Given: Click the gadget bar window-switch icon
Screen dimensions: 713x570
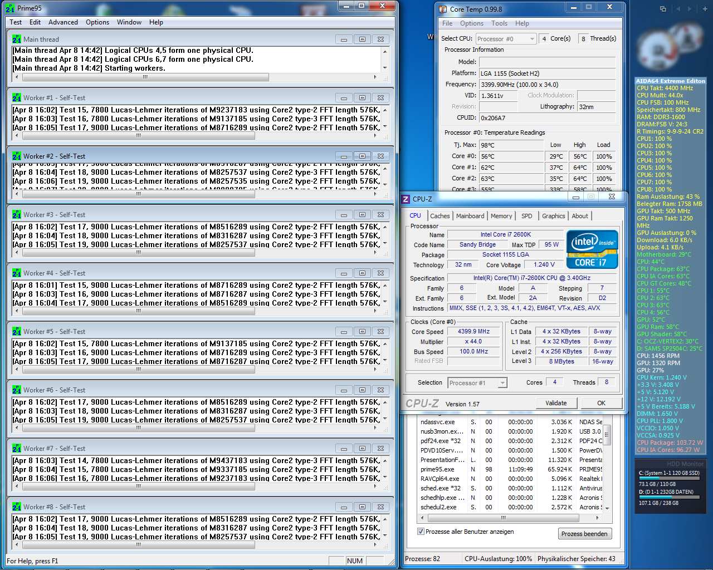Looking at the screenshot, I should (663, 9).
